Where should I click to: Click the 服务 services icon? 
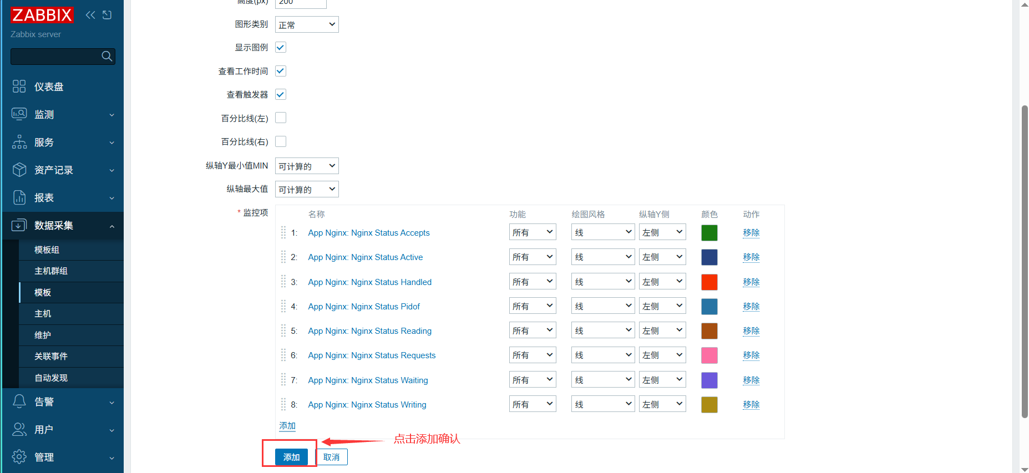tap(19, 142)
